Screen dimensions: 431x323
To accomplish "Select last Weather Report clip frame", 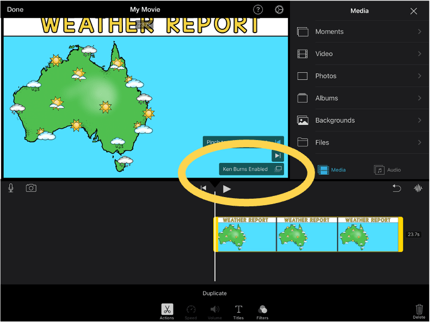I will tap(368, 234).
